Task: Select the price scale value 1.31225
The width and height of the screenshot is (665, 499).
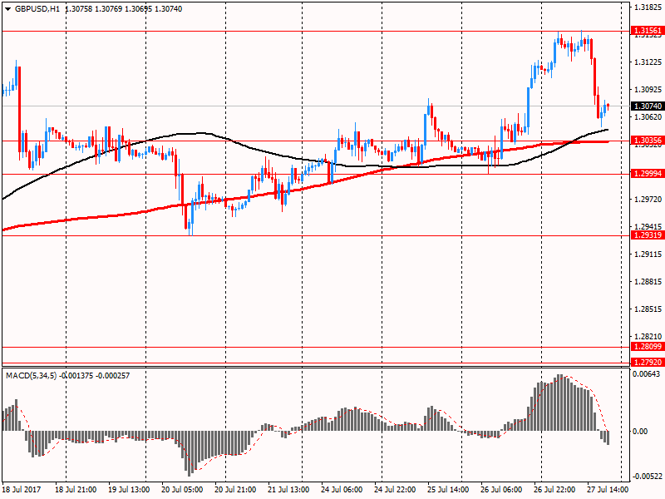Action: click(648, 62)
